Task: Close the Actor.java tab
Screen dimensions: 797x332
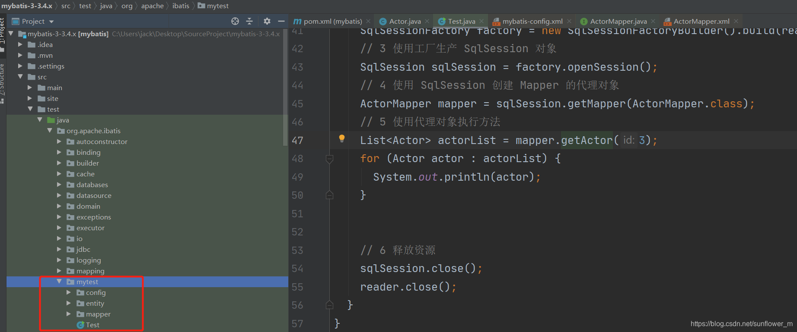Action: pyautogui.click(x=427, y=21)
